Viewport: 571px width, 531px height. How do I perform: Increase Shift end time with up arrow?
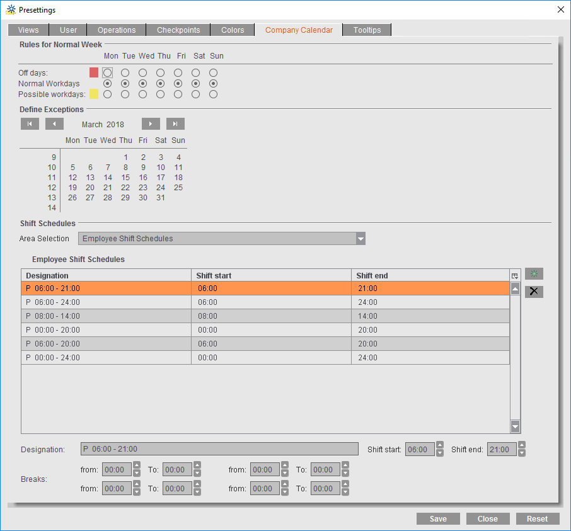[522, 445]
